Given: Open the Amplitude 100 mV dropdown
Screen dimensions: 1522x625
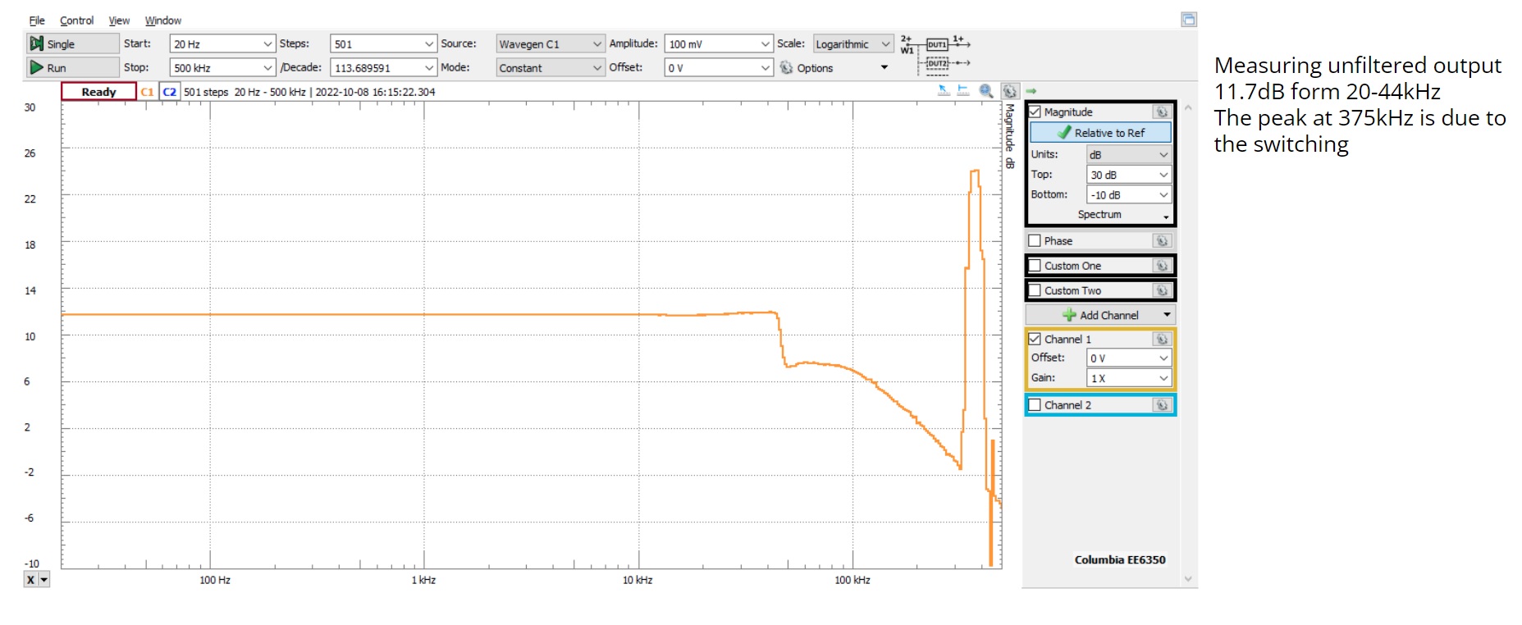Looking at the screenshot, I should click(765, 43).
